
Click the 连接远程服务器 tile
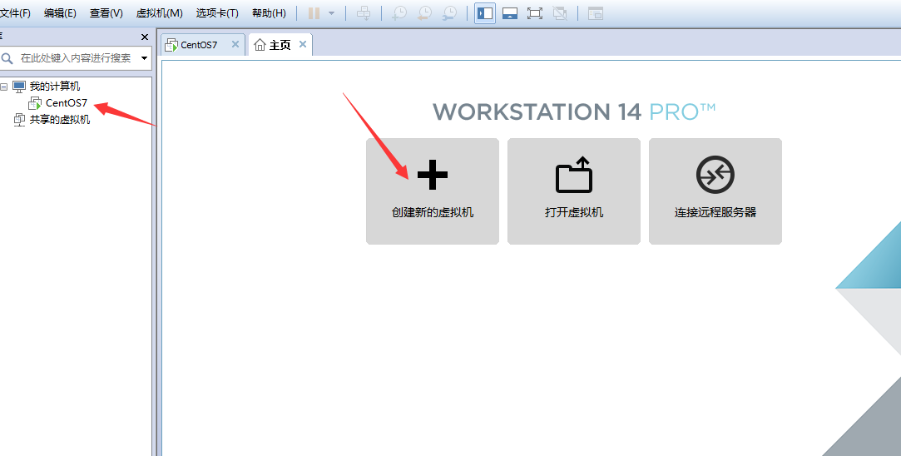point(715,191)
